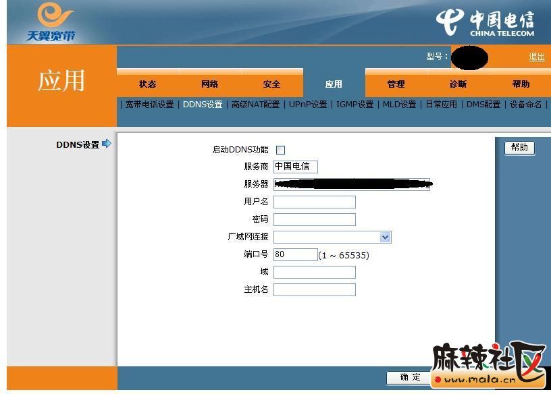551x394 pixels.
Task: Open the 网络 tab
Action: [209, 84]
